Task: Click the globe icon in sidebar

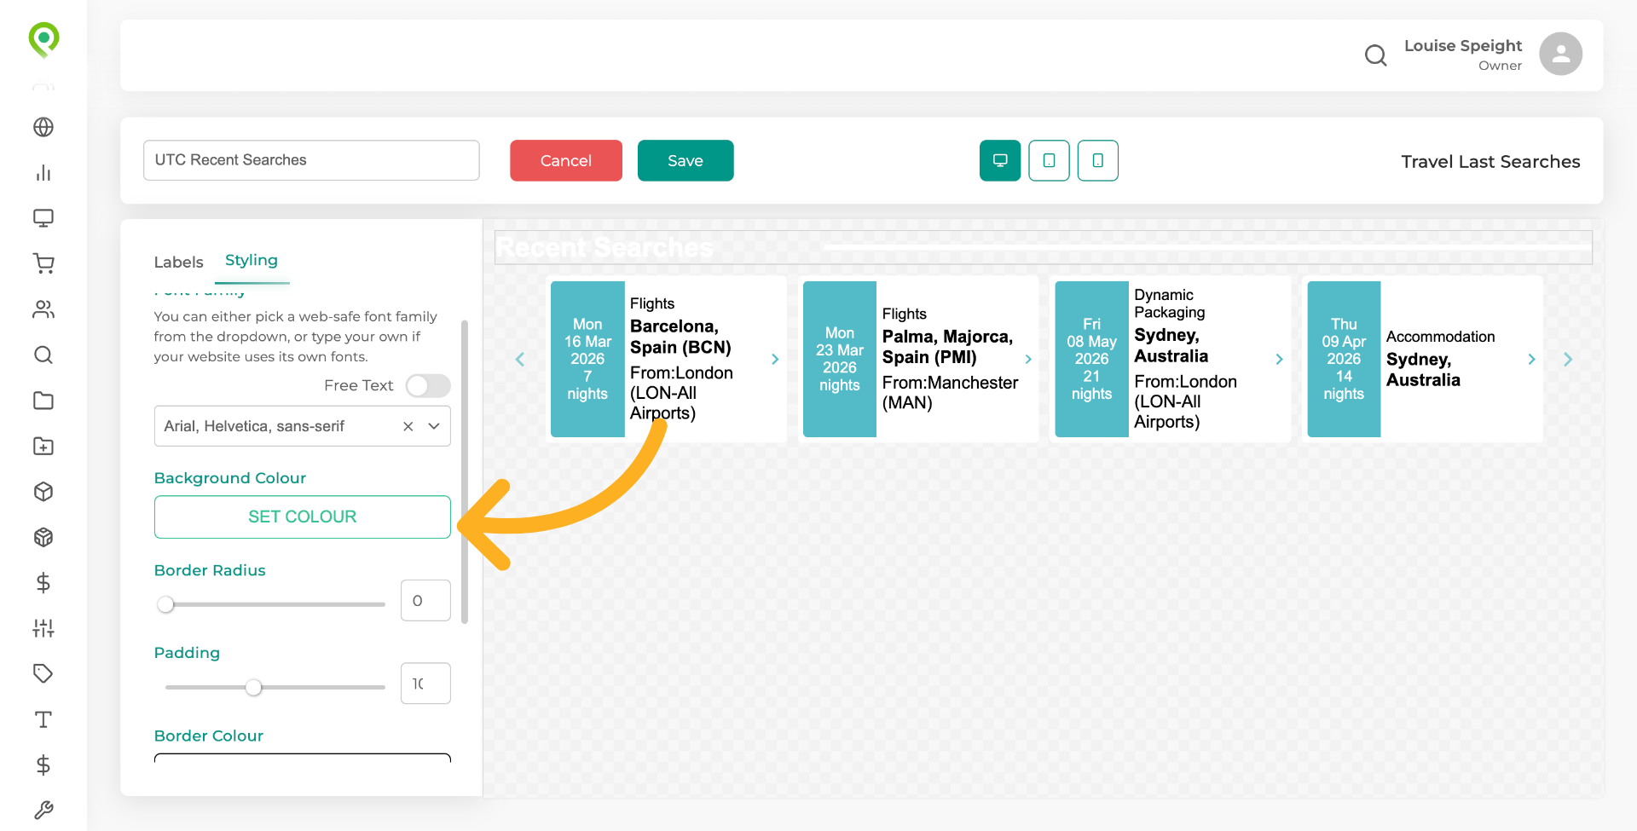Action: (x=43, y=127)
